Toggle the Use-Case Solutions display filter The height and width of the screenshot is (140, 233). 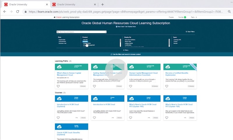pos(130,40)
